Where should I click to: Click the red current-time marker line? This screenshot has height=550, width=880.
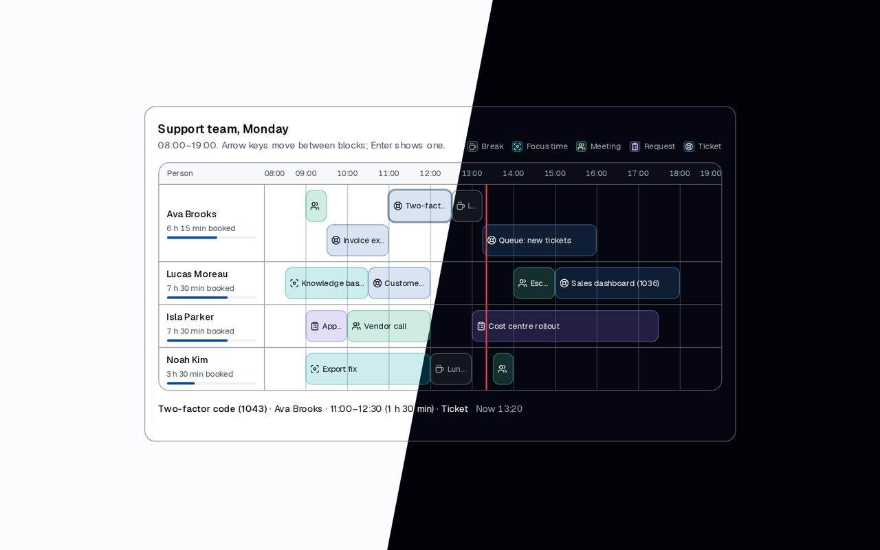click(x=487, y=287)
